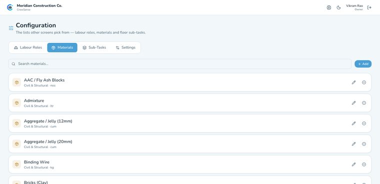Remove the Binding Wire material
Viewport: 380px width, 184px height.
click(x=364, y=165)
